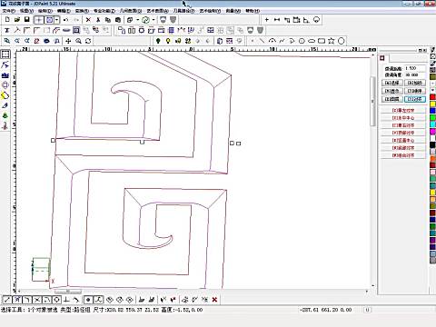Expand dropdown arrow beside the green rotate icon
This screenshot has height=327, width=436.
[154, 20]
